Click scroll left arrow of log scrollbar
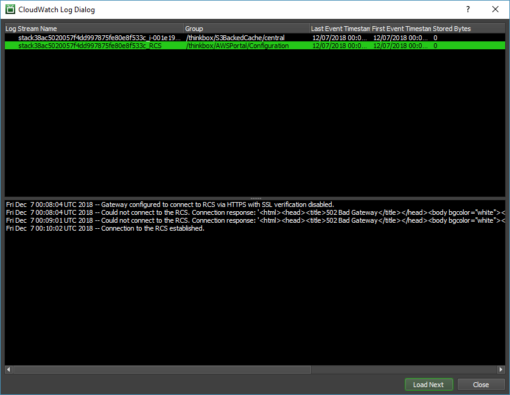 point(9,369)
